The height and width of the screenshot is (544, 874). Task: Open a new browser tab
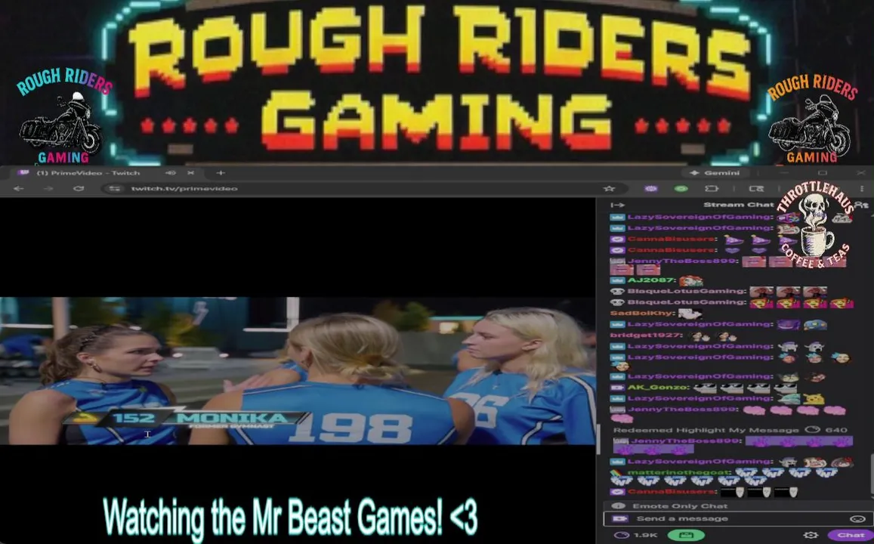coord(221,173)
